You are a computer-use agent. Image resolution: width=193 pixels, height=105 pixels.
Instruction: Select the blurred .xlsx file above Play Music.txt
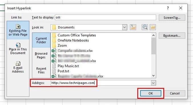(x=74, y=61)
